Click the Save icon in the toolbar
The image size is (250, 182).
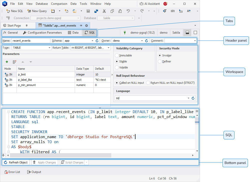coord(88,11)
